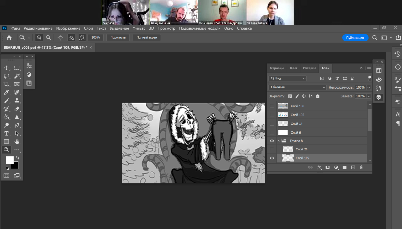The width and height of the screenshot is (402, 229).
Task: Select the Lasso tool
Action: point(6,76)
